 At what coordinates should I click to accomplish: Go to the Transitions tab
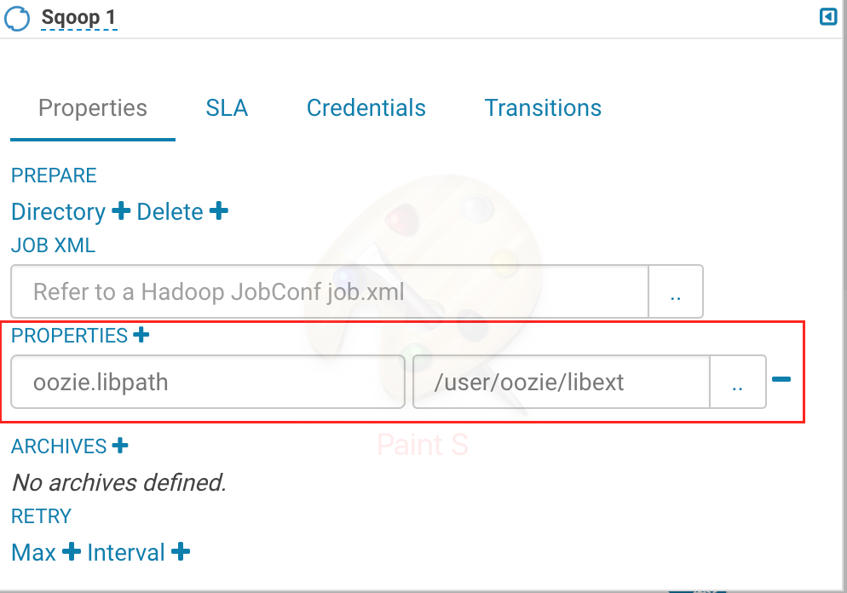[x=543, y=108]
